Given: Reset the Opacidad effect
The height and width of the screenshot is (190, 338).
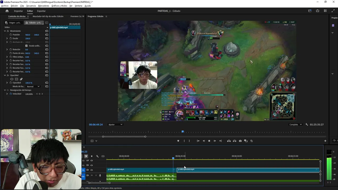Looking at the screenshot, I should (47, 75).
